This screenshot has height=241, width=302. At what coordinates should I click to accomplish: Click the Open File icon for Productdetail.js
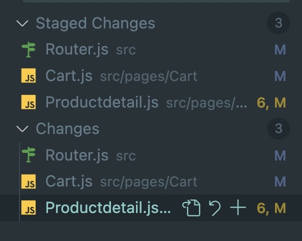[x=191, y=208]
